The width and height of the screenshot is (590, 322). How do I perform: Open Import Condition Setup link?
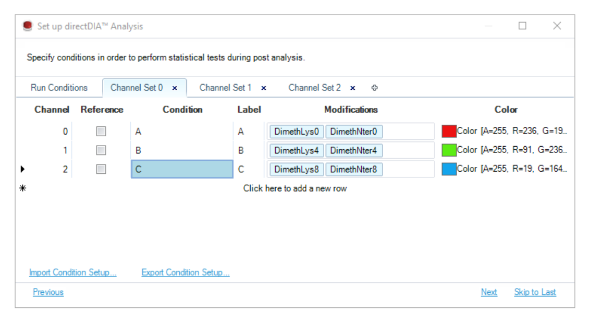[72, 272]
